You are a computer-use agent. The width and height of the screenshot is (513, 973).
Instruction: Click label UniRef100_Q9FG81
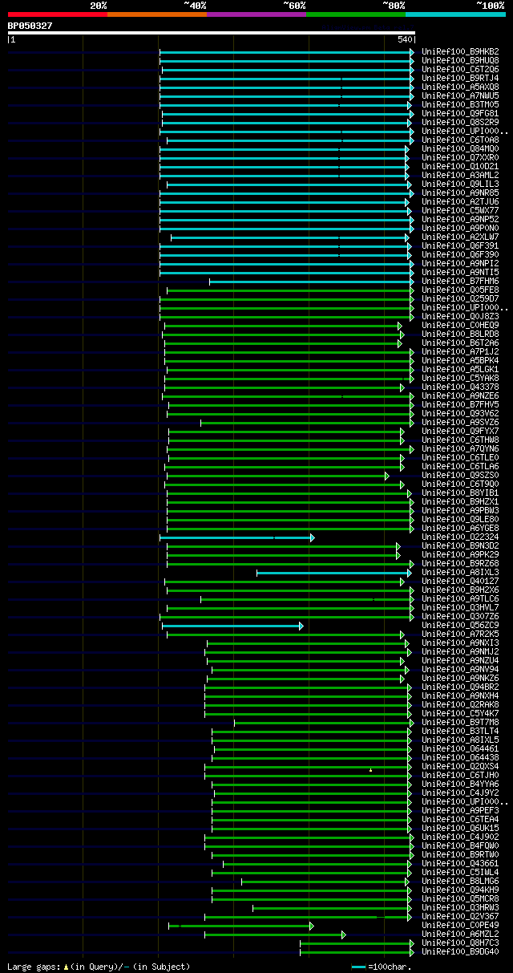tap(460, 113)
